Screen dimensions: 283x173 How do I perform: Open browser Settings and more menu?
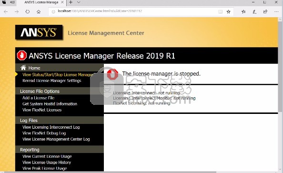click(276, 12)
